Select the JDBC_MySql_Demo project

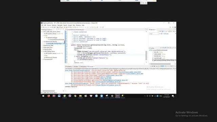[x=49, y=52]
